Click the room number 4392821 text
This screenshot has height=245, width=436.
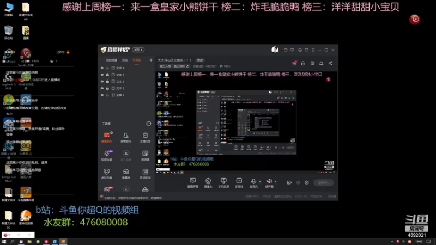(x=211, y=66)
